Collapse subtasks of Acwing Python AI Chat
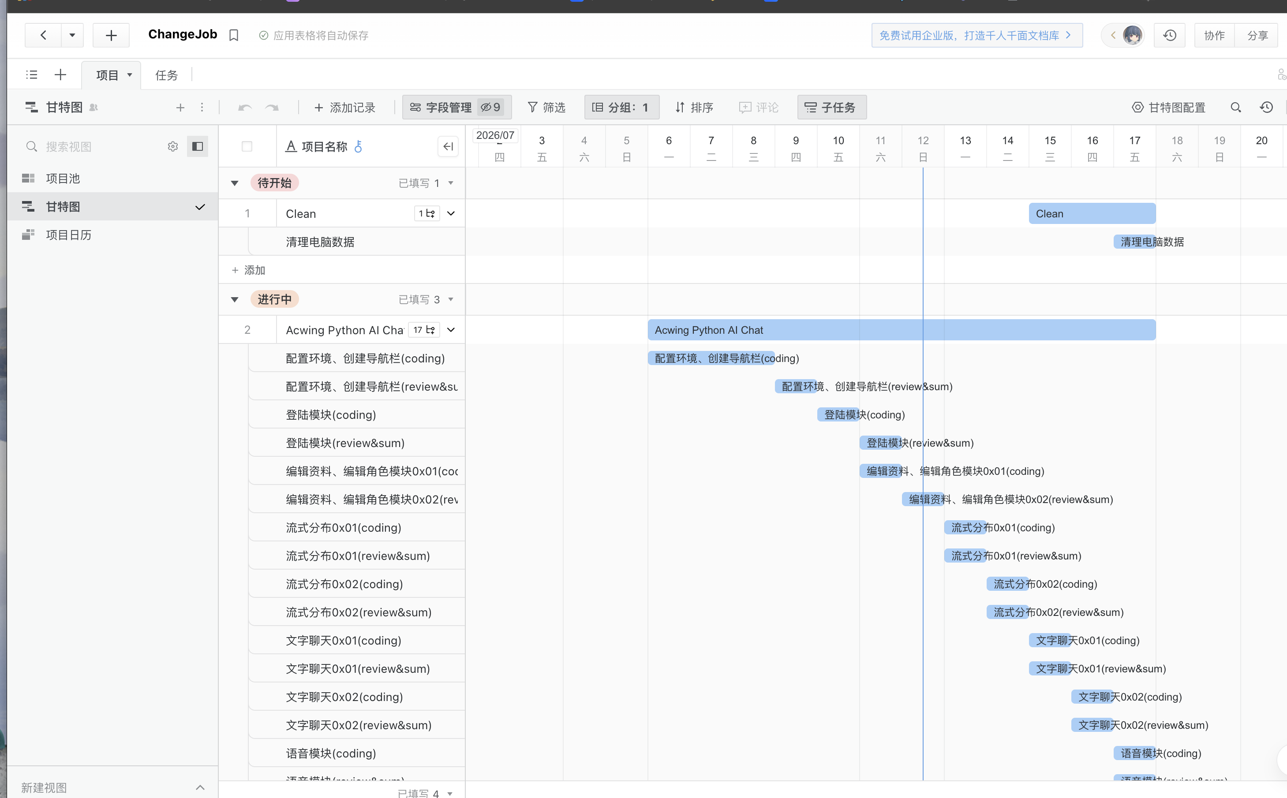Screen dimensions: 1287x798 [x=451, y=330]
